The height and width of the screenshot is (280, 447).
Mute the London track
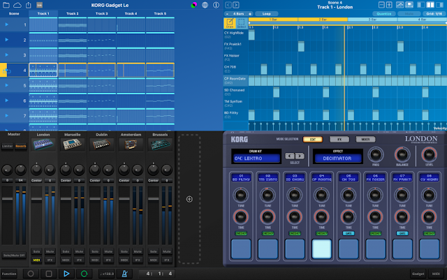point(50,251)
